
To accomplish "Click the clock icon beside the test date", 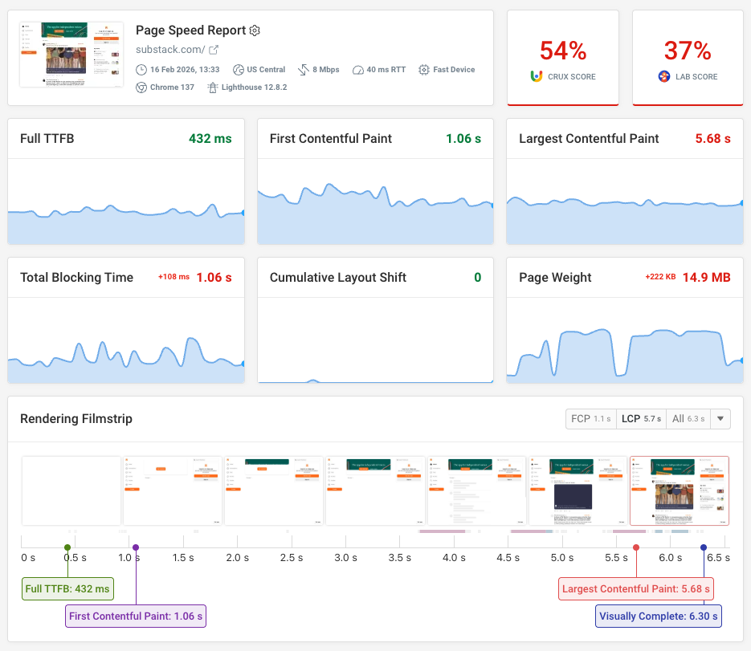I will 141,70.
